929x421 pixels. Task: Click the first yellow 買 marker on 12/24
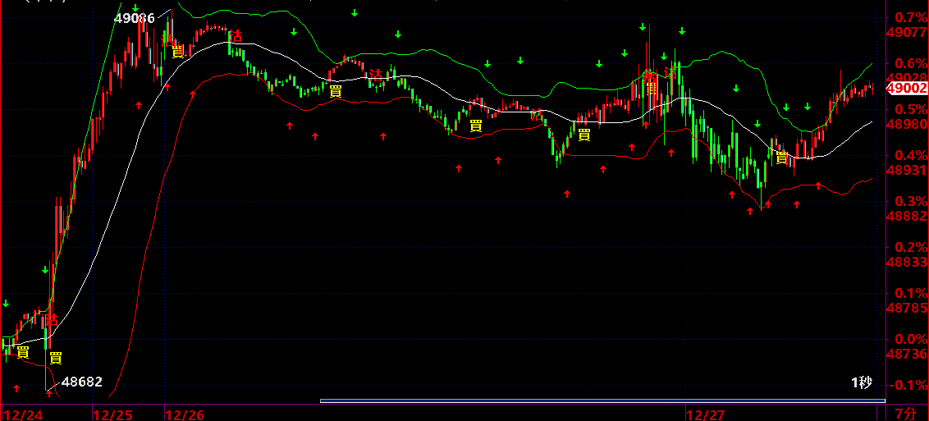(23, 352)
